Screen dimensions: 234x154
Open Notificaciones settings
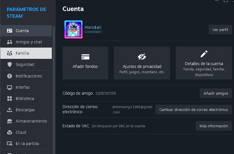[x=26, y=76]
